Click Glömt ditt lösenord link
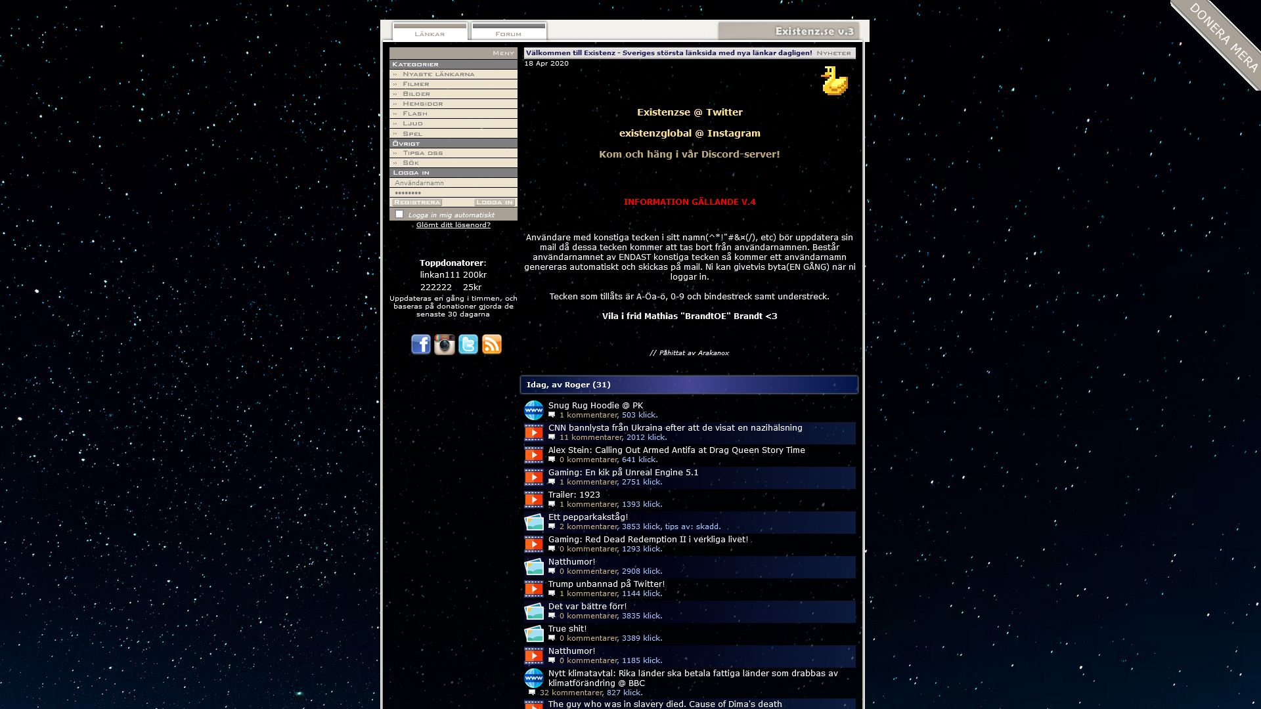Screen dimensions: 1261x709 point(453,225)
